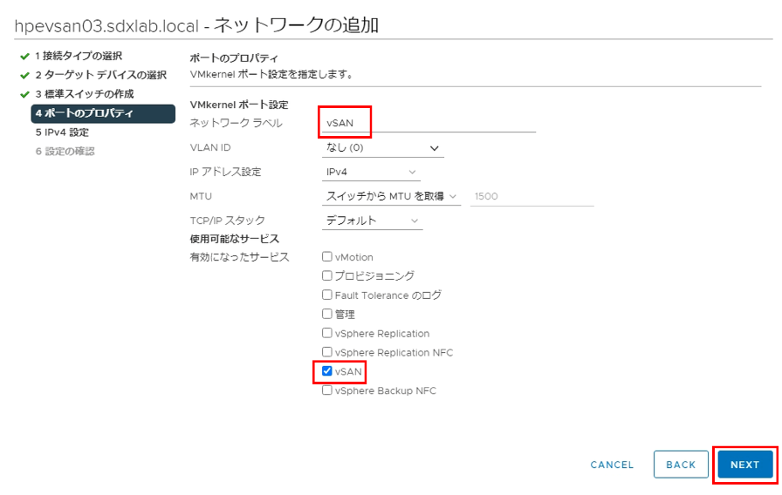Click the ネットワーク ラベル input field
782x495 pixels.
coord(429,123)
